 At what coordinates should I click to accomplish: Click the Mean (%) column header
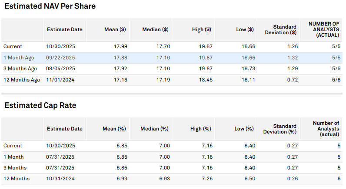115,129
